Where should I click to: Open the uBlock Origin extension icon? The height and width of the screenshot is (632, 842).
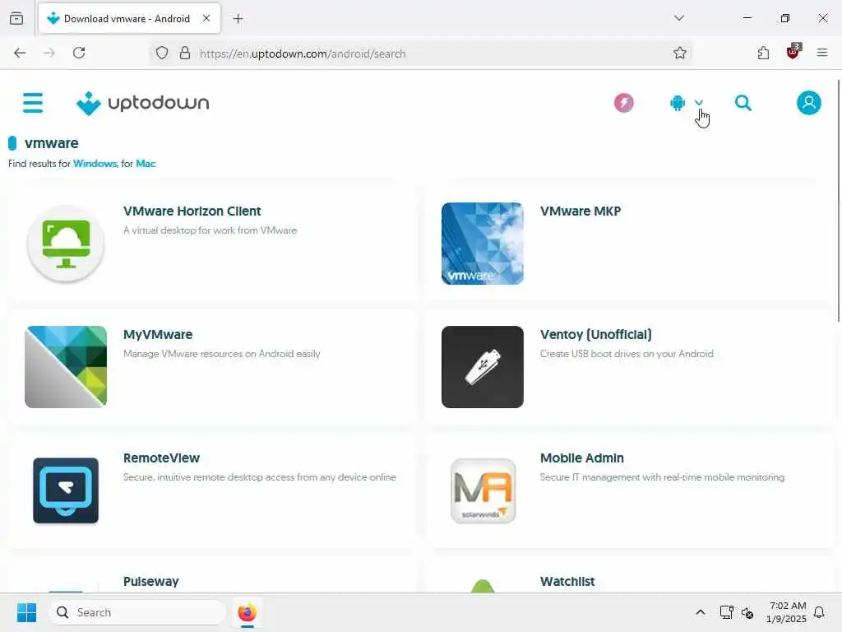[x=793, y=52]
